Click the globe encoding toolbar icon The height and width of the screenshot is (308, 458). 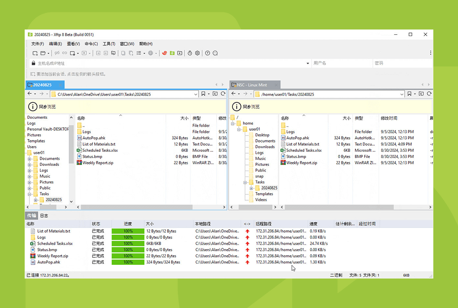pos(151,53)
